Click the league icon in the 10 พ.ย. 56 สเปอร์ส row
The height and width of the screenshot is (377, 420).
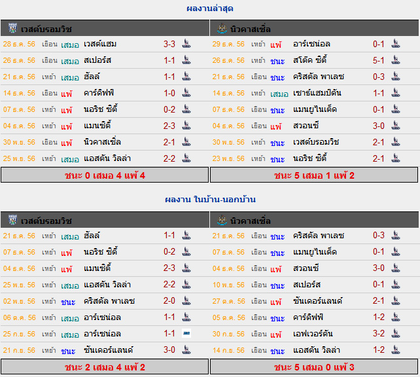click(x=396, y=284)
